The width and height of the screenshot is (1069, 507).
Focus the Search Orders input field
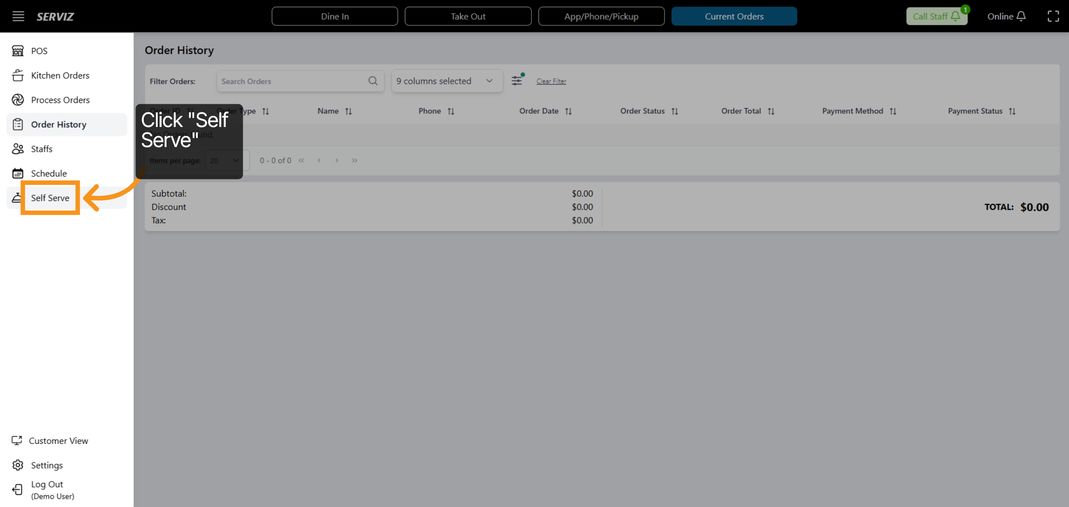tap(292, 81)
